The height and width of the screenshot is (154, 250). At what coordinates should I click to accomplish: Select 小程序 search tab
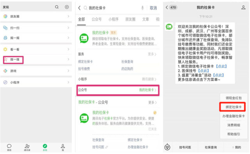click(x=113, y=19)
